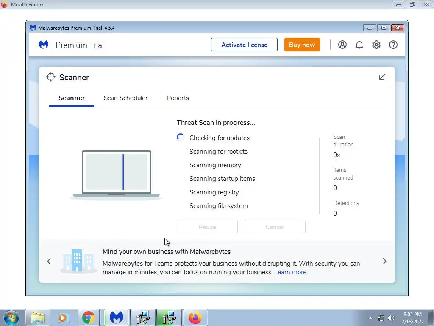Click the 'Scanning memory' text
434x326 pixels.
coord(215,165)
